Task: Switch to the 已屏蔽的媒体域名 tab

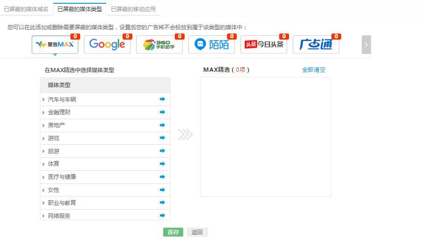Action: click(26, 9)
